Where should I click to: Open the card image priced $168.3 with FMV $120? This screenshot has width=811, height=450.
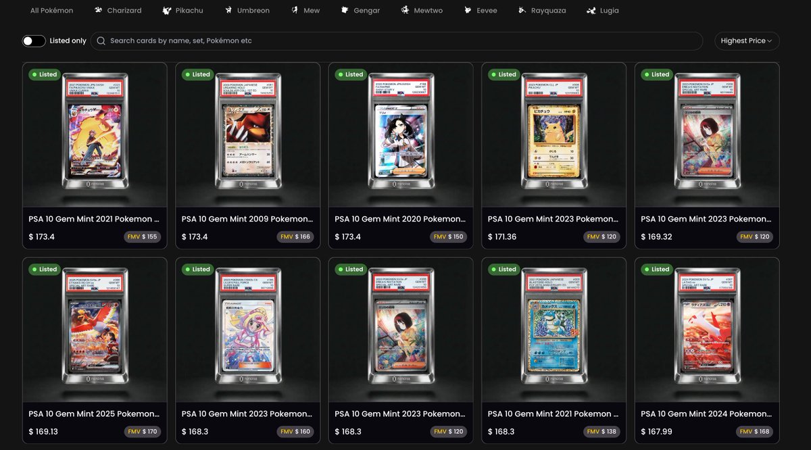click(x=401, y=330)
